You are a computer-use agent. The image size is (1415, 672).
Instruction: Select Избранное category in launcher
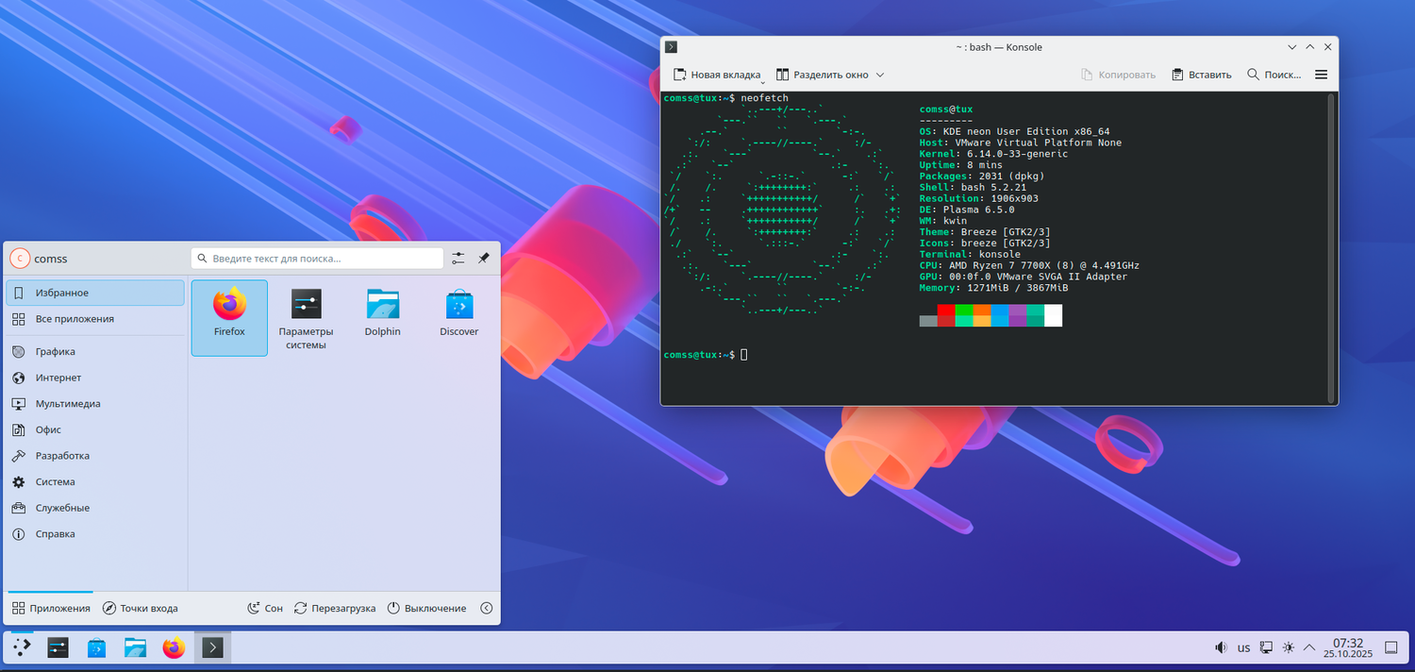pos(95,293)
